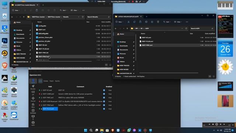This screenshot has width=236, height=133.
Task: Switch to Delete tab in OpenCore ACPI
Action: click(46, 81)
